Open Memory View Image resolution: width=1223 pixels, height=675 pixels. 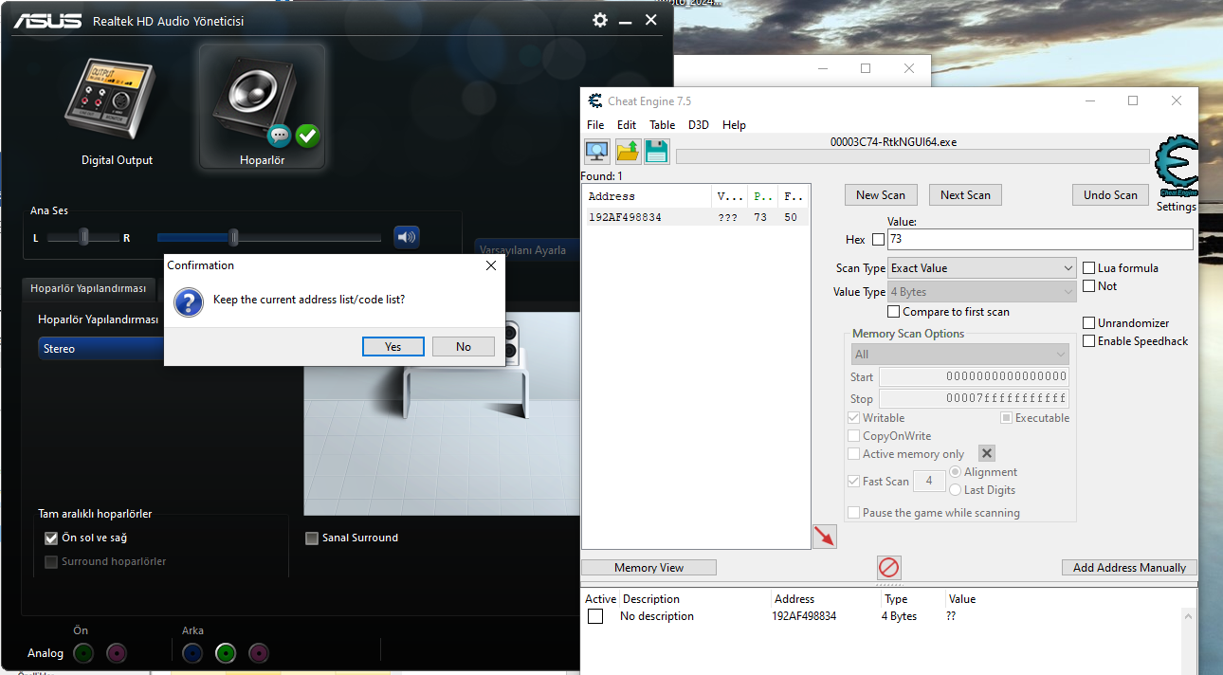click(648, 568)
